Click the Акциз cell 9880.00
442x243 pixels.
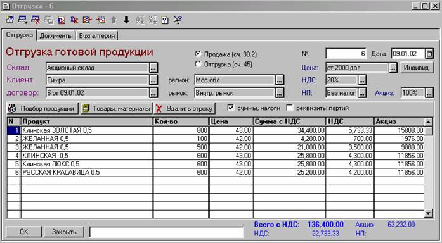(399, 147)
